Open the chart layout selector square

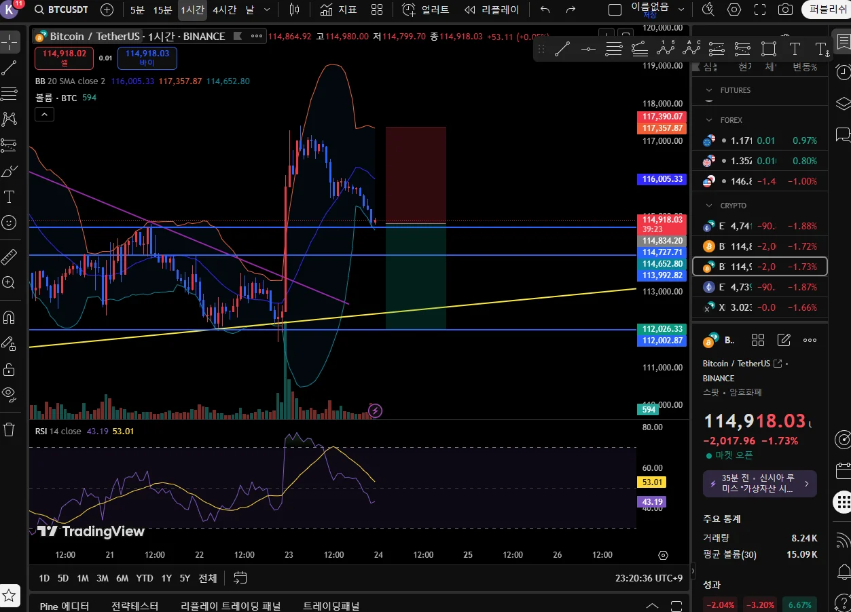[615, 9]
